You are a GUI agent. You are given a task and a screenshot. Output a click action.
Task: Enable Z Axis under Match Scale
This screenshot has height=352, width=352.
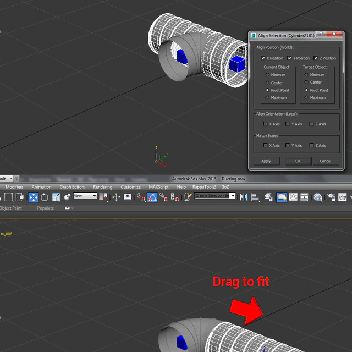click(x=311, y=145)
